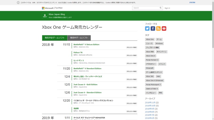Click the Xbox logo icon in green banner
This screenshot has height=120, width=214.
pyautogui.click(x=45, y=16)
